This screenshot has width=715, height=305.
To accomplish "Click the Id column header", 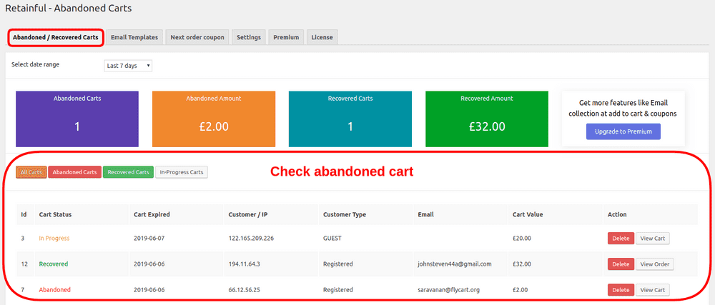I will [24, 214].
